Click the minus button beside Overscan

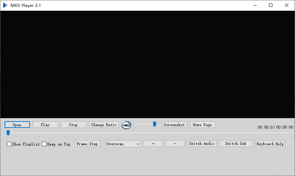[175, 143]
